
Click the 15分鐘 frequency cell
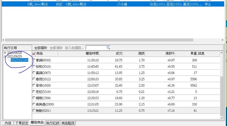(122, 4)
